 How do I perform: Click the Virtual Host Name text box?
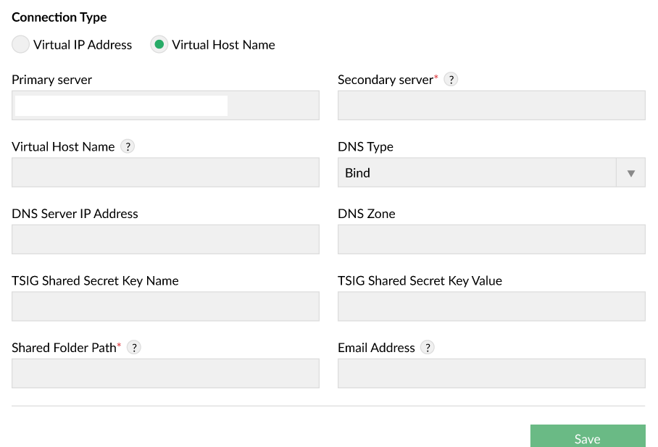click(x=165, y=173)
